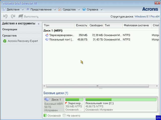Open the Действия menu
The width and height of the screenshot is (161, 120).
coord(13,9)
